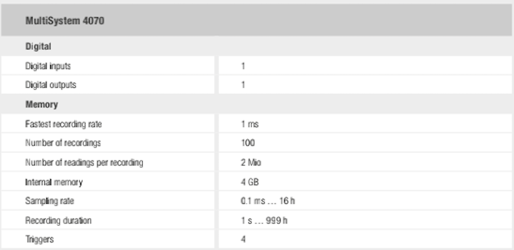514x250 pixels.
Task: Click the 4 GB value
Action: [x=250, y=181]
